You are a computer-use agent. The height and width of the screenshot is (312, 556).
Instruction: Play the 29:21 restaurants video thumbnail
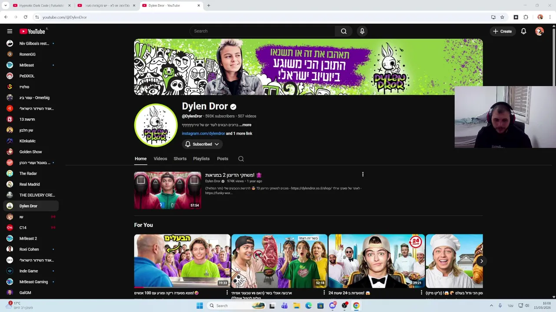377,261
